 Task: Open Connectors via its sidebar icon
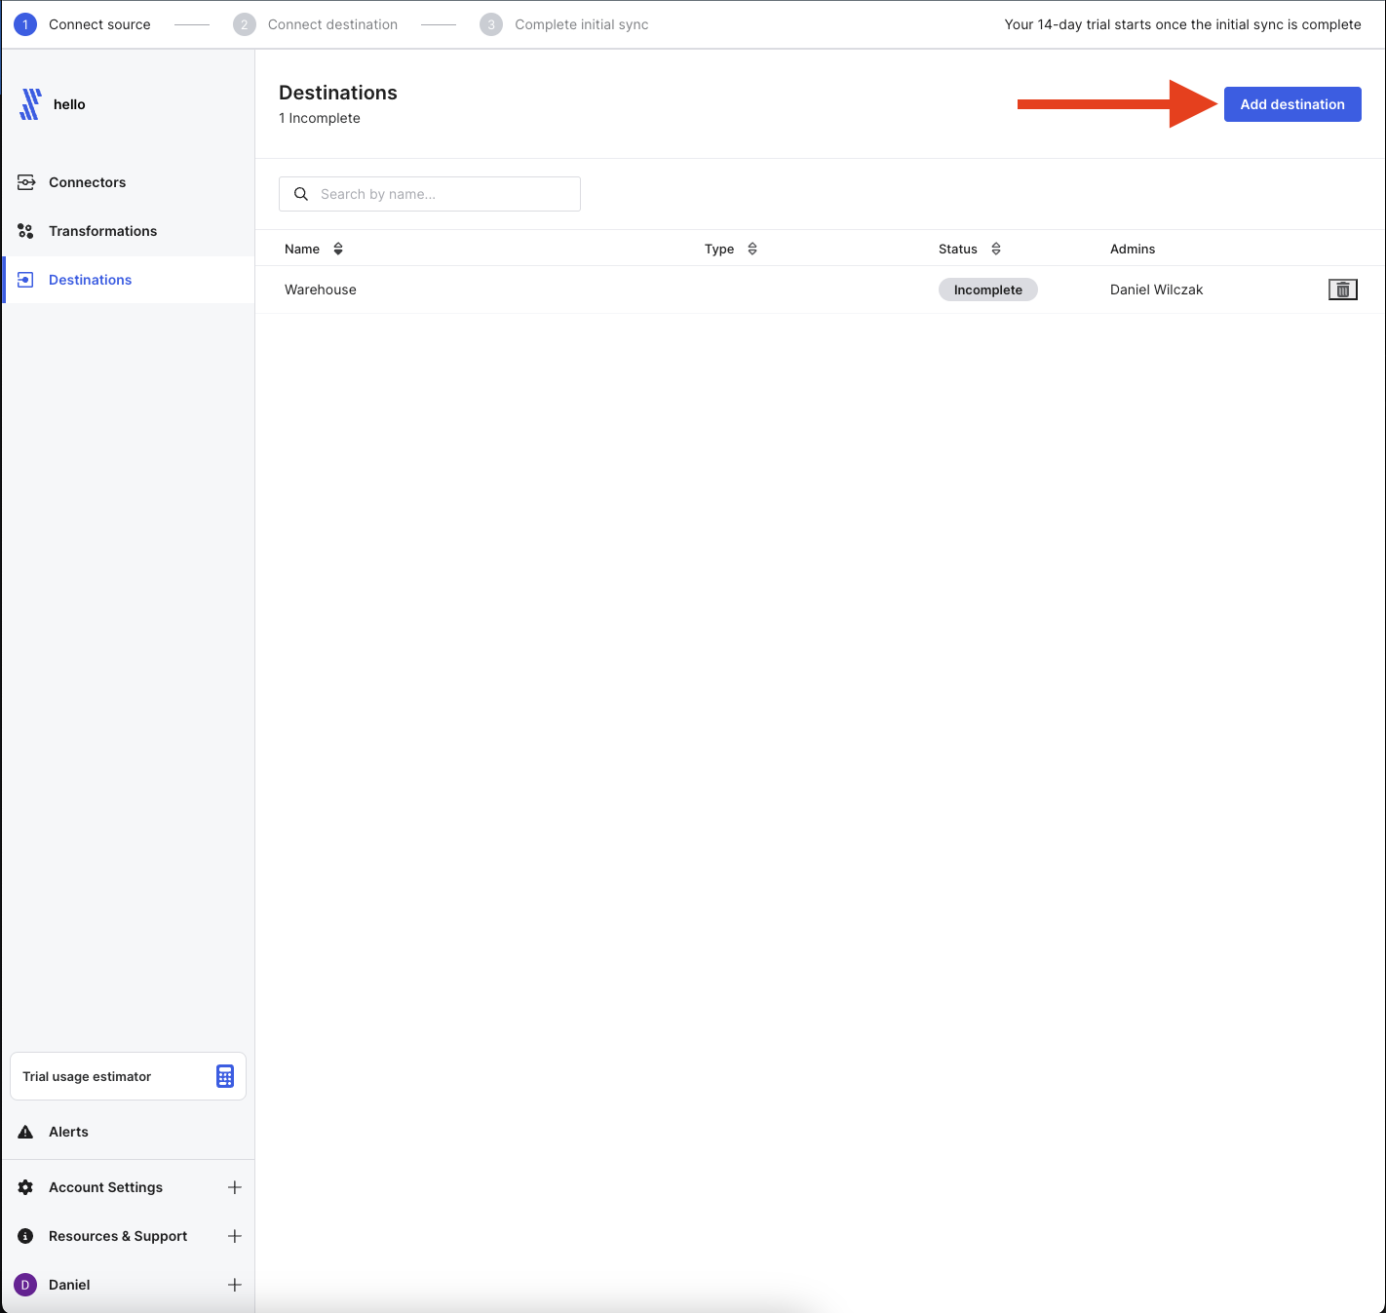coord(26,182)
